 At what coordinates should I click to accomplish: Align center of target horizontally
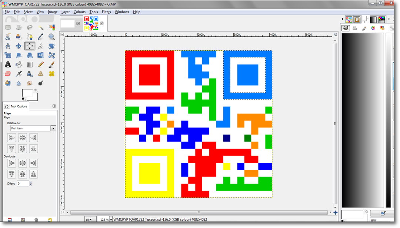click(23, 138)
